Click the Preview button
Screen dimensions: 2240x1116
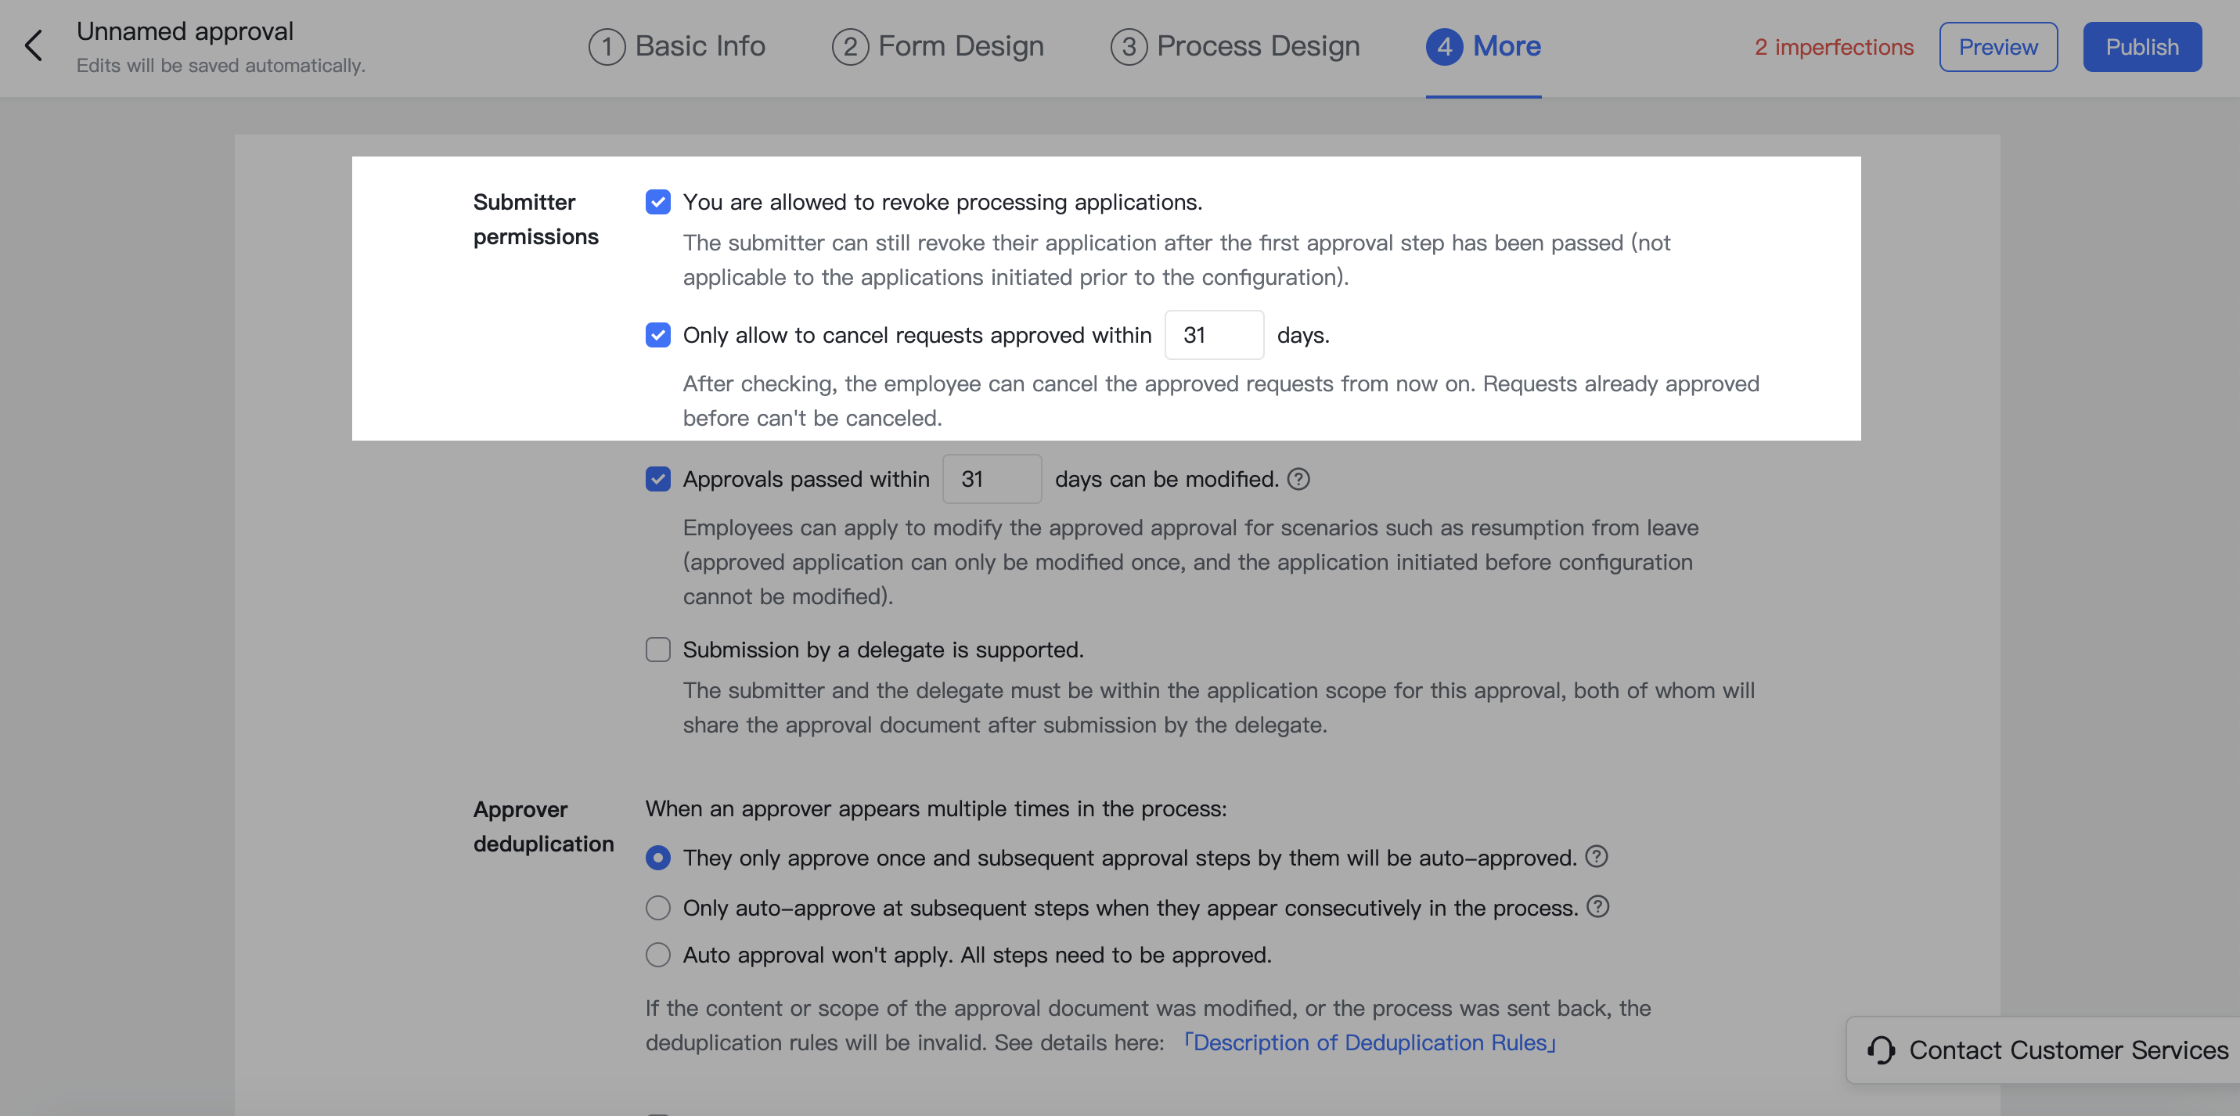[1998, 46]
